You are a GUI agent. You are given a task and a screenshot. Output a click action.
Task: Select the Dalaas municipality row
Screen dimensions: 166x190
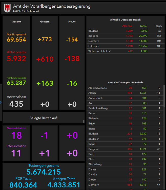tap(125, 169)
